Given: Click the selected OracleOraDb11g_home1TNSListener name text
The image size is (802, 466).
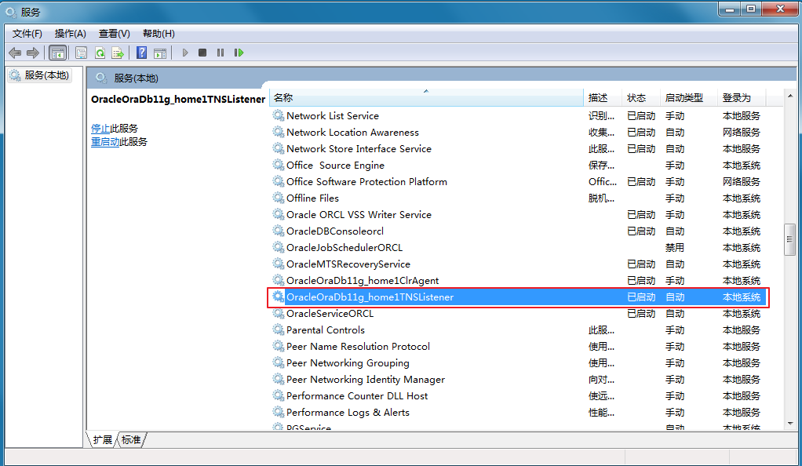Looking at the screenshot, I should pyautogui.click(x=370, y=297).
